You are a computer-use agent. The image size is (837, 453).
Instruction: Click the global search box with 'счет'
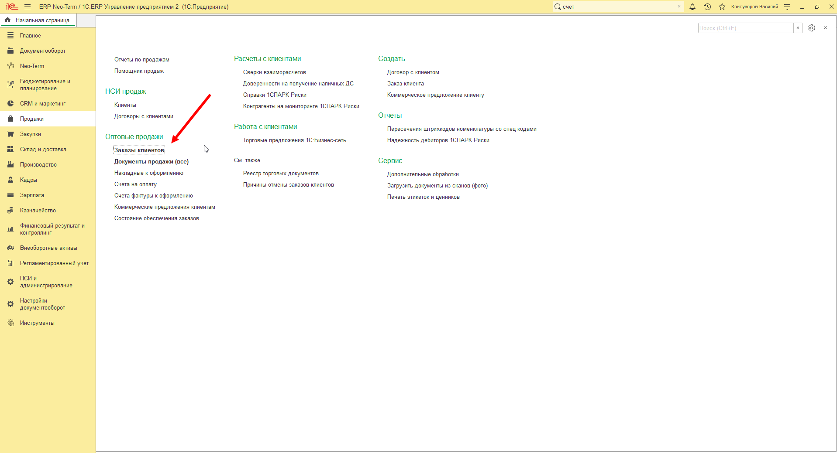pos(617,7)
